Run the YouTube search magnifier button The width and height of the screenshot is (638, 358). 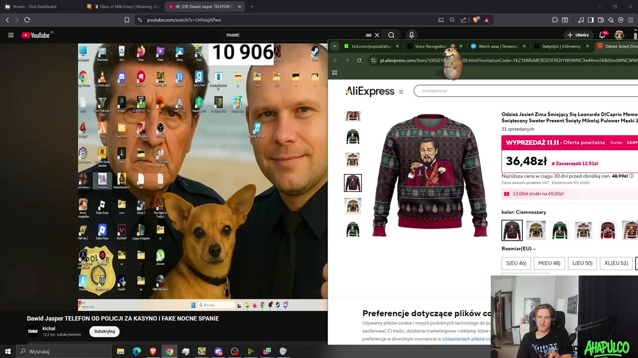point(391,35)
